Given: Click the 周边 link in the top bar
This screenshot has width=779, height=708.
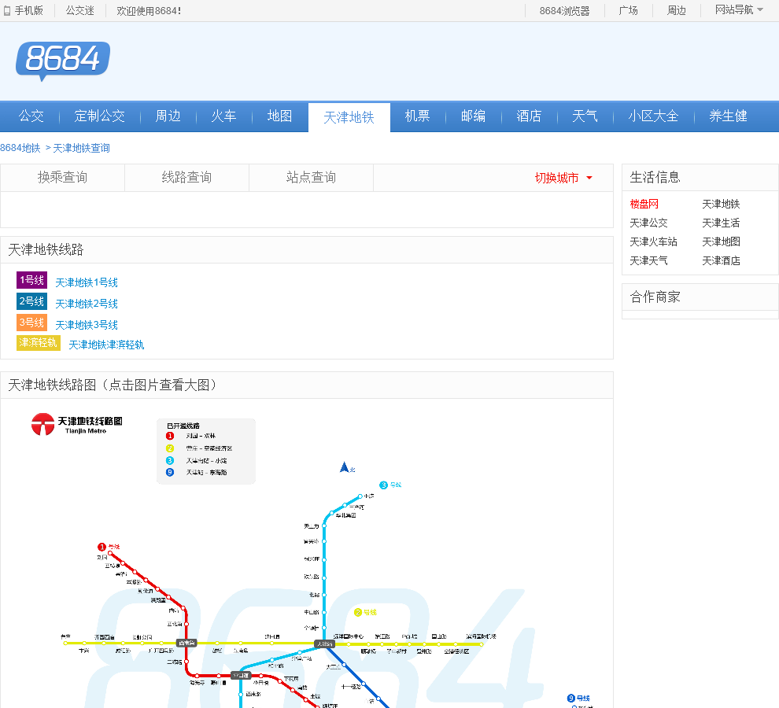Looking at the screenshot, I should [x=676, y=10].
